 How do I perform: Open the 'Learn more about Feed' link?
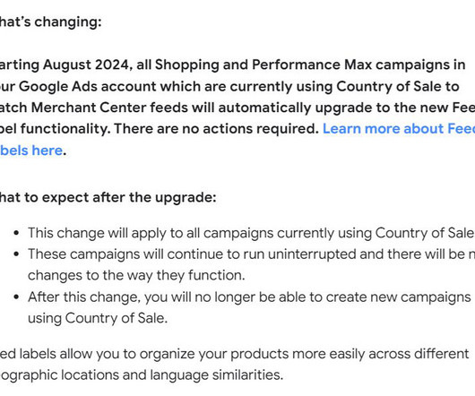[399, 129]
